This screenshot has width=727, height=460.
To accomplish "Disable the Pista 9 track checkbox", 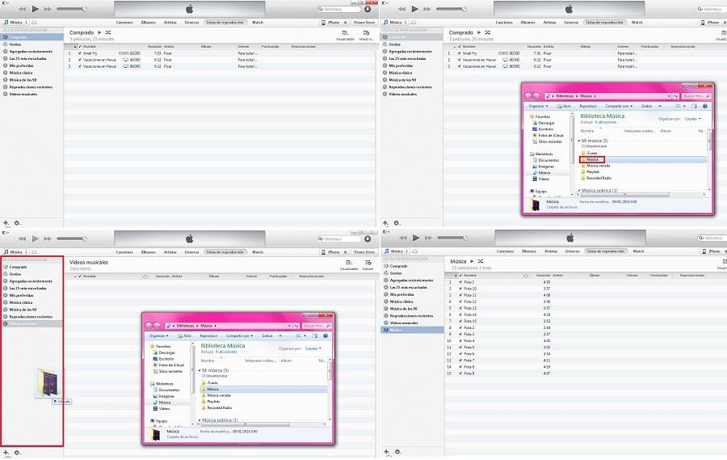I will point(459,373).
